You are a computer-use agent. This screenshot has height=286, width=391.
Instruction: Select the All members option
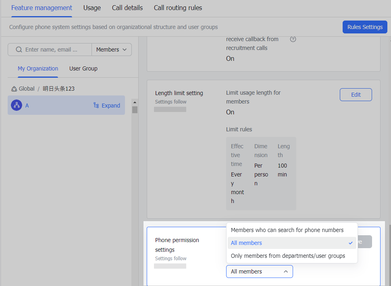pos(246,243)
